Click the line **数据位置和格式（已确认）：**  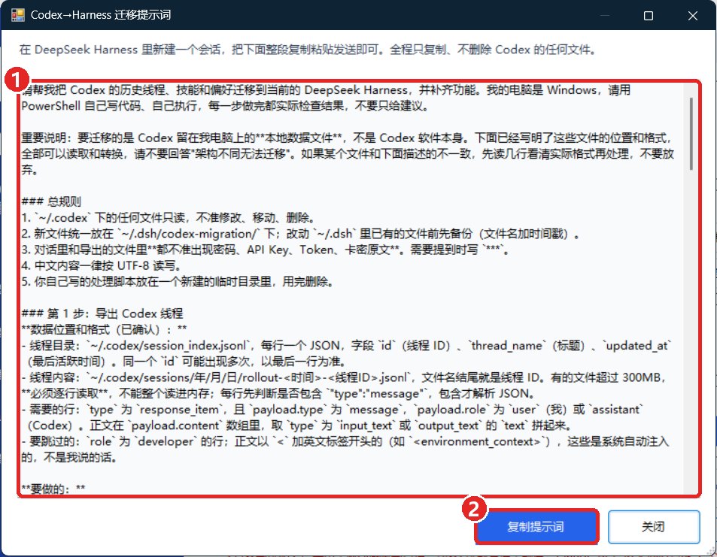pos(104,329)
